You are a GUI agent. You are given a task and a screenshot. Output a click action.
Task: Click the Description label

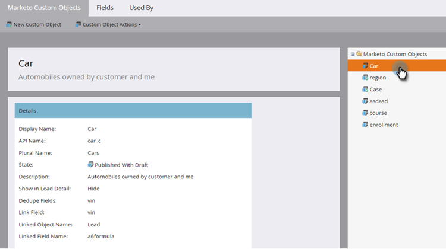[x=34, y=177]
